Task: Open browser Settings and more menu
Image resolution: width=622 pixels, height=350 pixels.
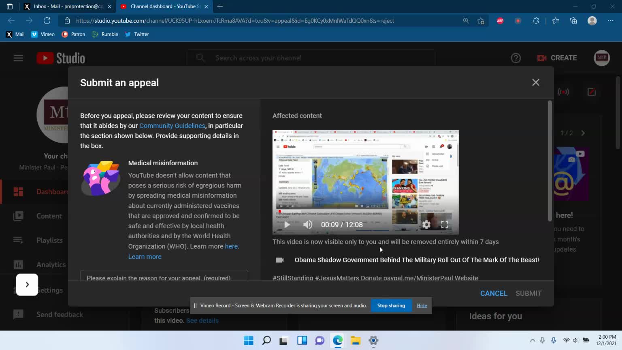Action: (x=611, y=21)
